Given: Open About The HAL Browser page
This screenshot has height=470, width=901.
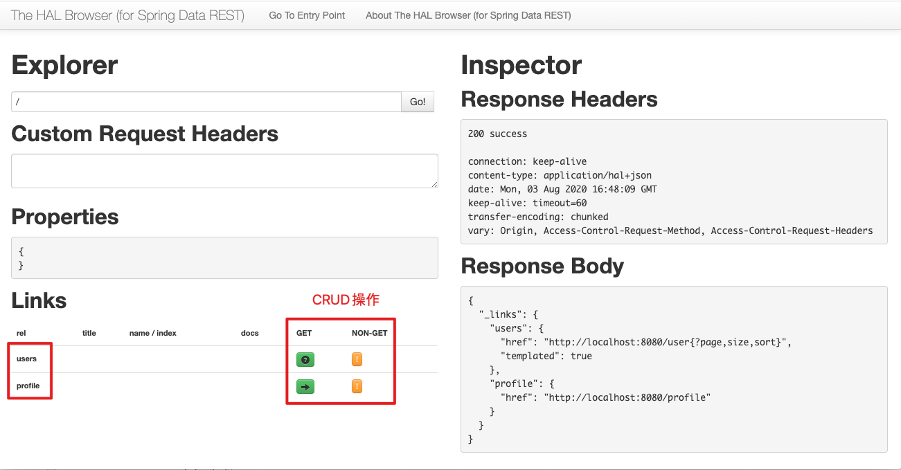Looking at the screenshot, I should tap(467, 15).
